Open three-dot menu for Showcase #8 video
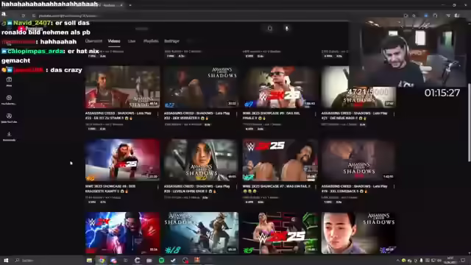 click(x=158, y=187)
